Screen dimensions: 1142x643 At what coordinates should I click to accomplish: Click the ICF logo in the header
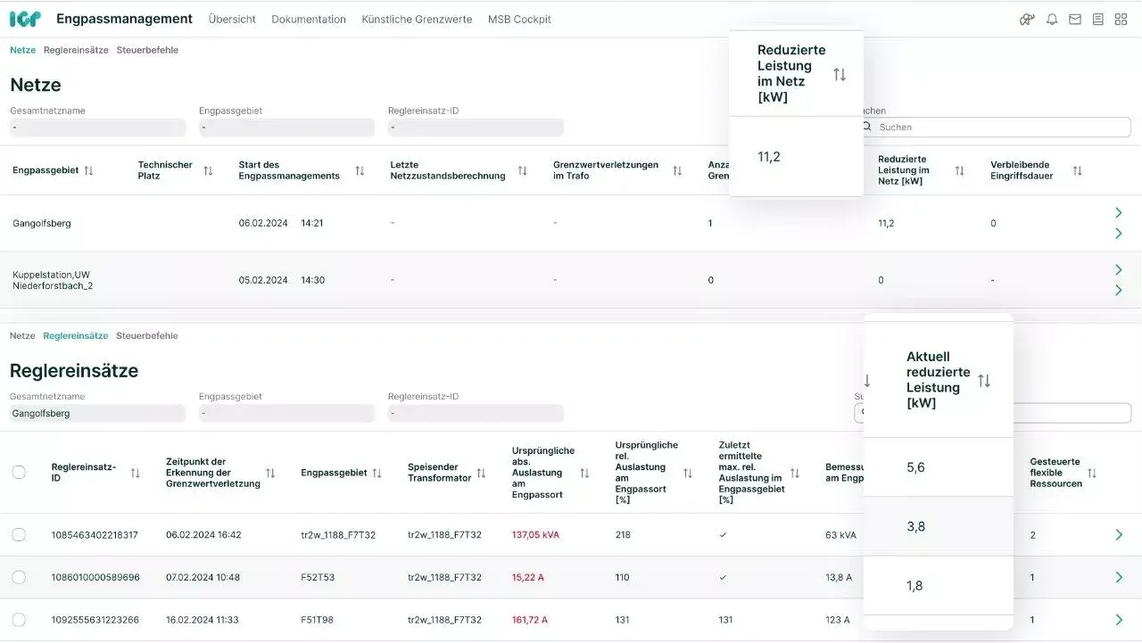[25, 19]
